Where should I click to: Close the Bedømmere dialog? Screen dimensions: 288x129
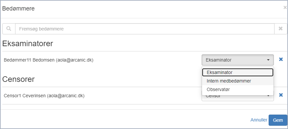click(285, 8)
